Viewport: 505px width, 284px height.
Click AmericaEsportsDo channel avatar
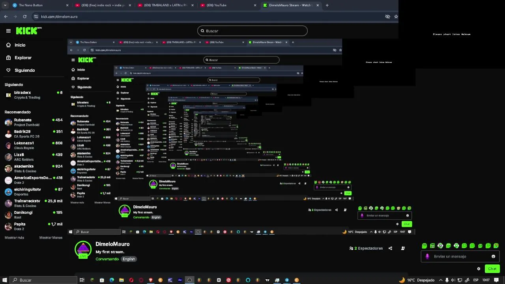pyautogui.click(x=8, y=180)
